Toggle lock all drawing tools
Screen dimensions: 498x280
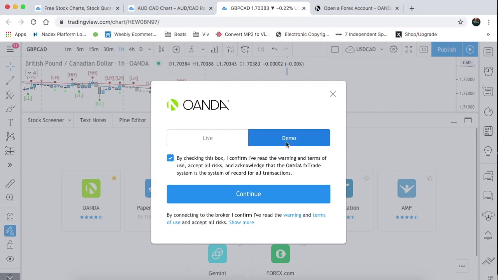pos(10,245)
